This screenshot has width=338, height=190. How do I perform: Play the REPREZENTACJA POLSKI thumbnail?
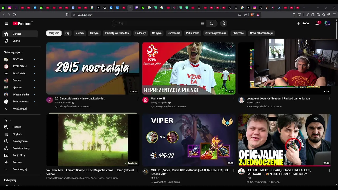click(x=189, y=69)
